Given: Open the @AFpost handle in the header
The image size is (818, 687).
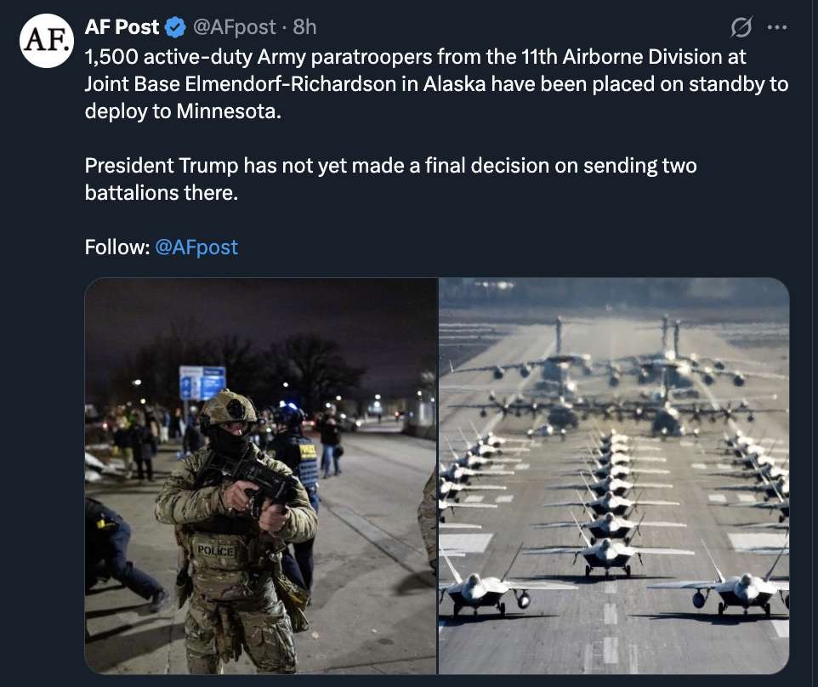Looking at the screenshot, I should [236, 27].
